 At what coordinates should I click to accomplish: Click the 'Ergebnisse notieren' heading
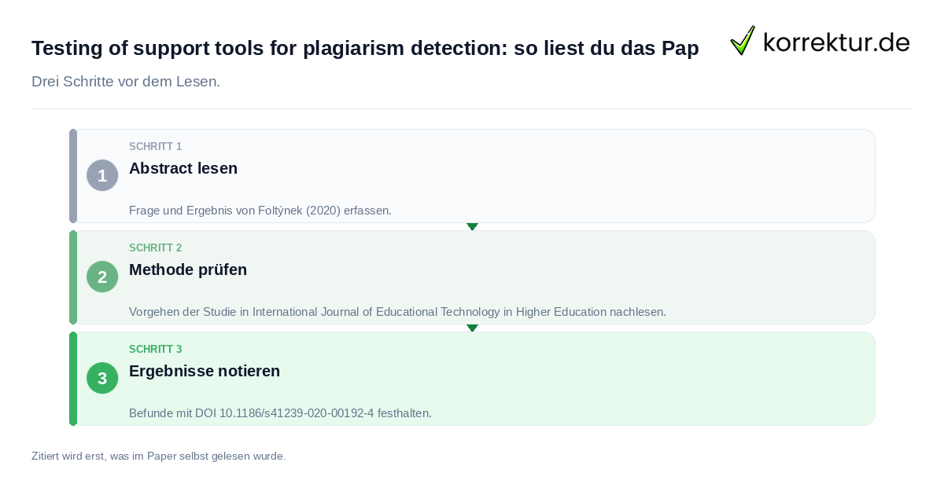pos(205,371)
